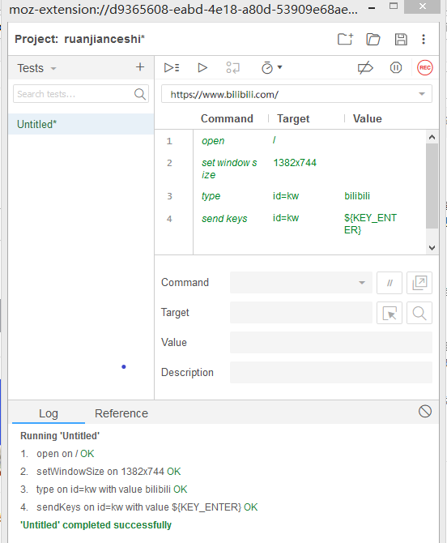Run the current test
Screen dimensions: 447x543
click(202, 67)
